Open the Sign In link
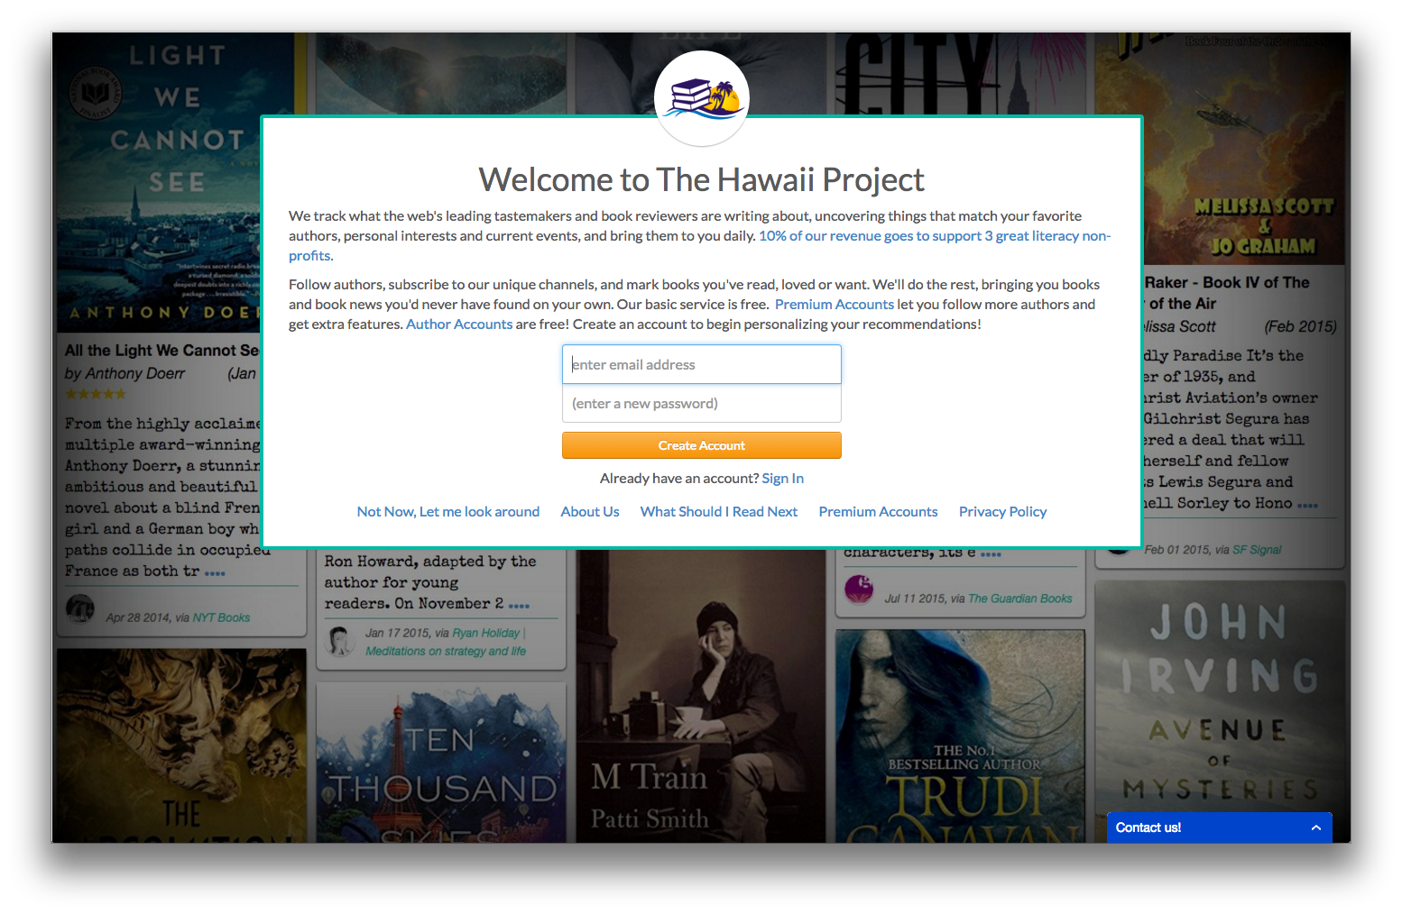Screen dimensions: 1402x914 click(x=782, y=479)
